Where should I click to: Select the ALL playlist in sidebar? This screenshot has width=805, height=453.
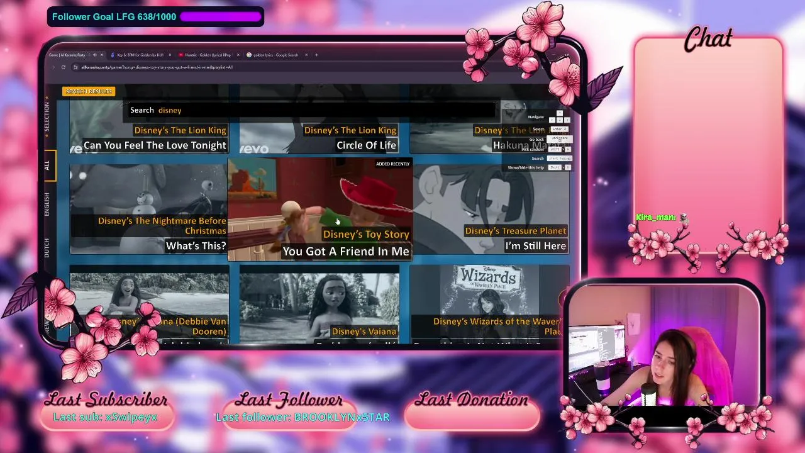(x=47, y=165)
